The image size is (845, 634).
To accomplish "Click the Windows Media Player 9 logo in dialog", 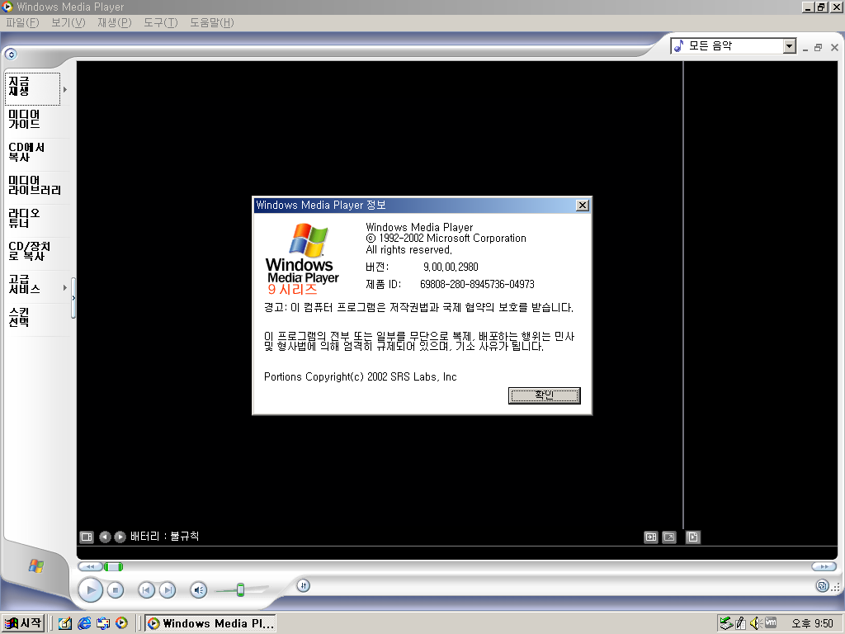I will coord(302,258).
